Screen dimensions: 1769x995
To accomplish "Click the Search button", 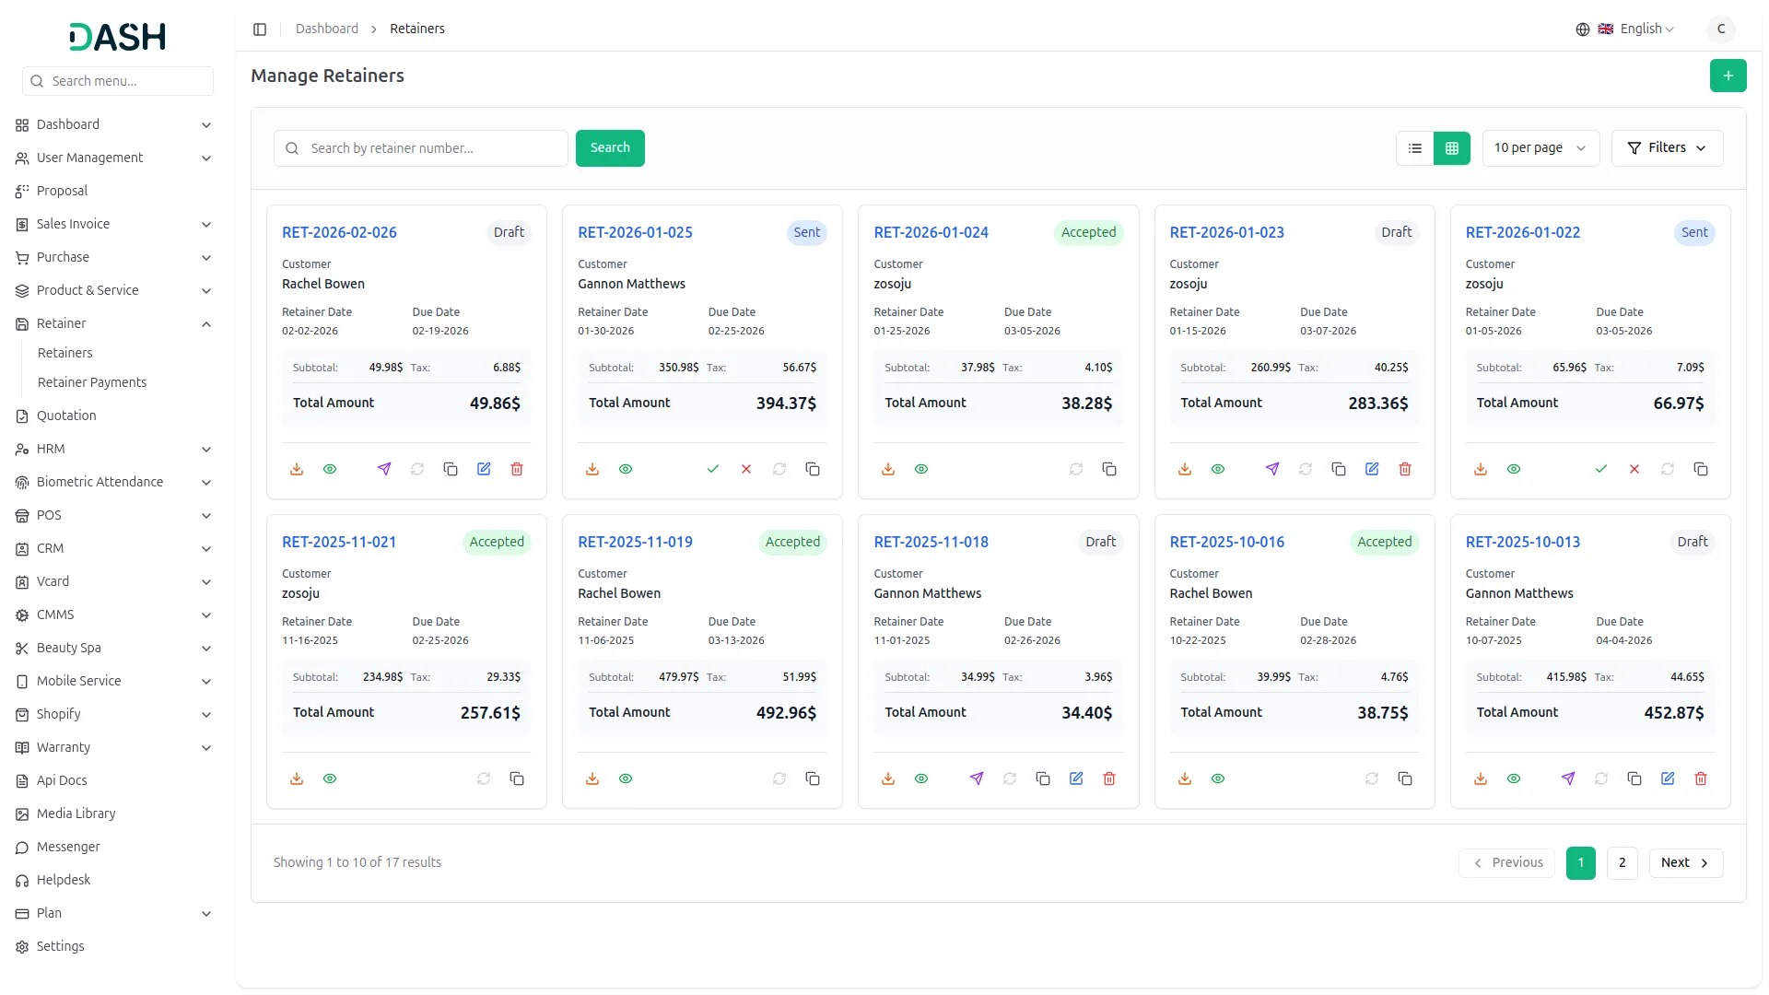I will click(x=610, y=148).
